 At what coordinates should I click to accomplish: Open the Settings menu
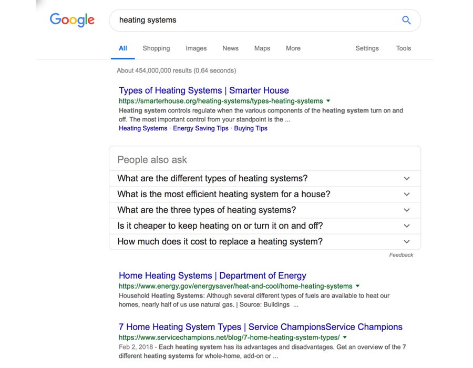[x=367, y=48]
